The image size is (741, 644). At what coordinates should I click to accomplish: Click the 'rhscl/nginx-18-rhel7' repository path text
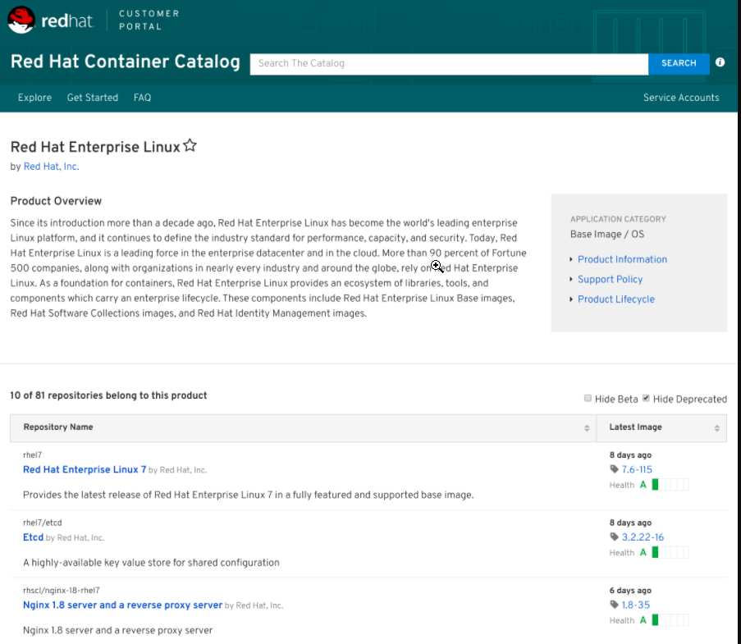tap(62, 590)
